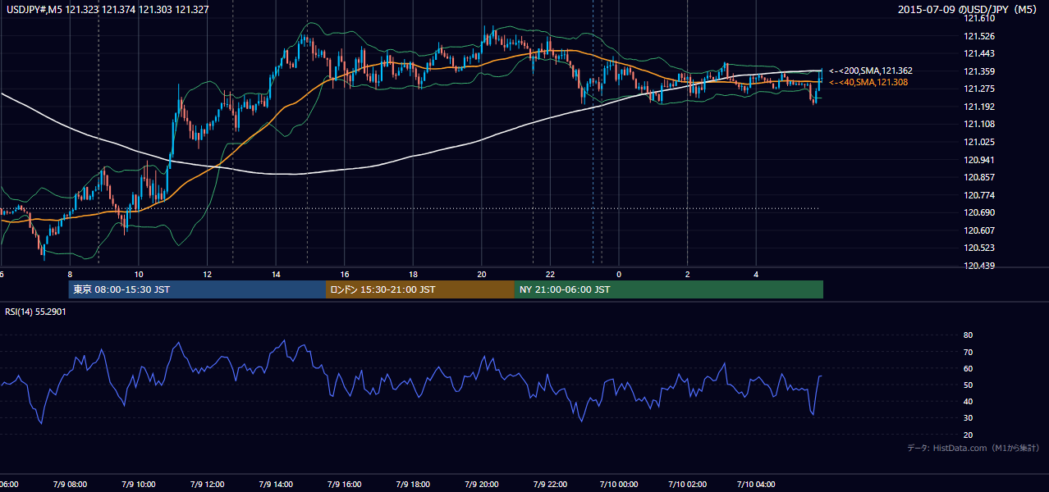This screenshot has width=1049, height=492.
Task: Click price axis value 120.439
Action: [x=978, y=266]
